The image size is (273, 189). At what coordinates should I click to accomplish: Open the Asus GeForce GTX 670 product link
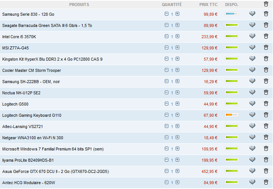(x=55, y=171)
